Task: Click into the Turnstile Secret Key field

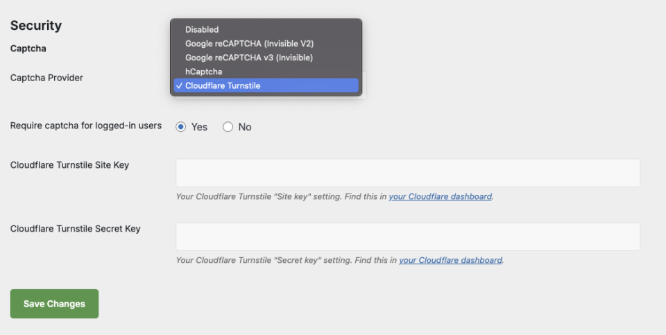Action: point(408,237)
